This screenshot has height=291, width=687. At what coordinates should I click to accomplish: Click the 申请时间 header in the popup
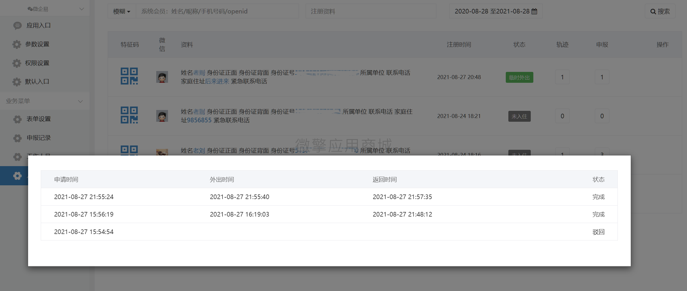click(x=66, y=180)
